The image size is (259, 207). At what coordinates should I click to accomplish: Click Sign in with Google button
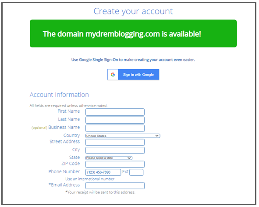(133, 75)
